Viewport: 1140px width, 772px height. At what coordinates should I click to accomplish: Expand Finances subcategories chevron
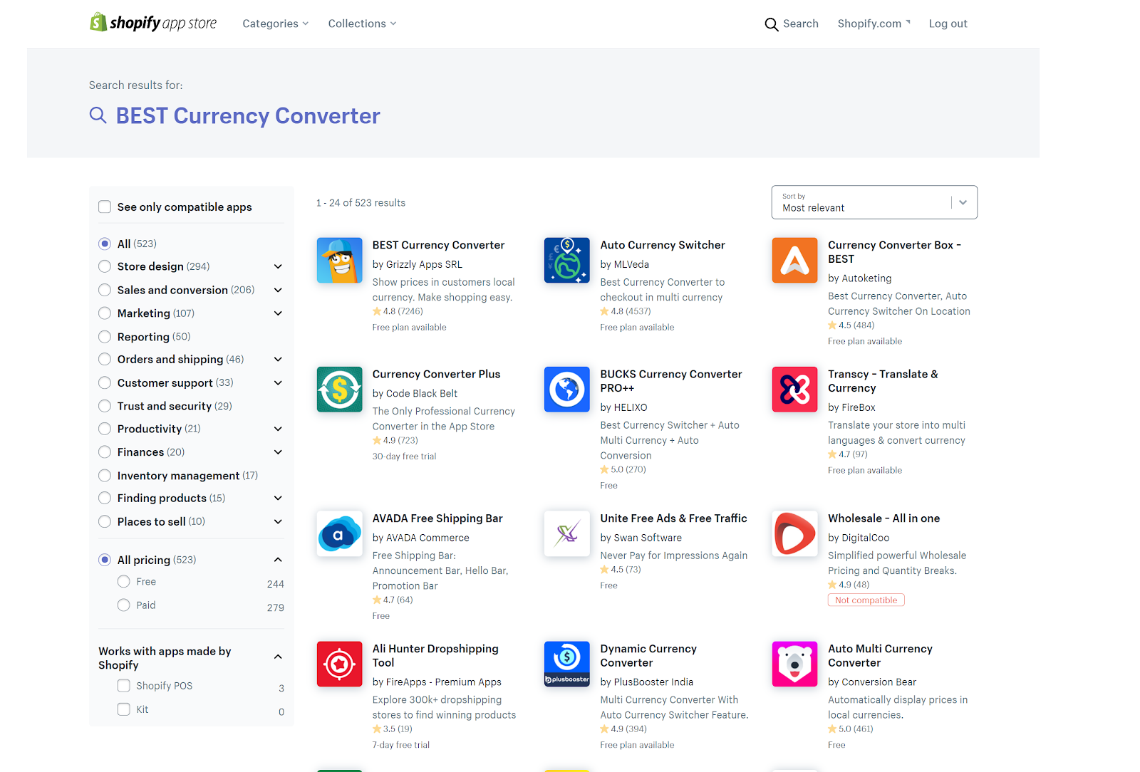point(278,452)
